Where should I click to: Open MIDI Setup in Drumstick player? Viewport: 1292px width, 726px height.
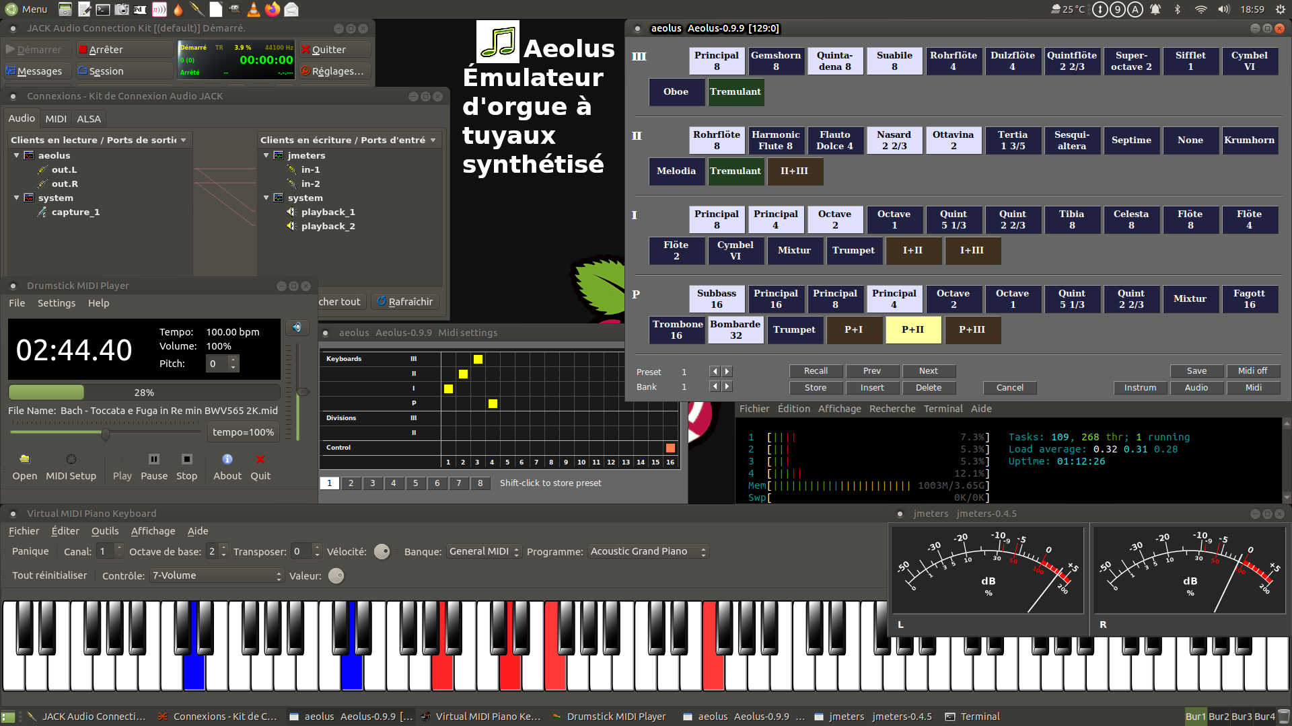[x=71, y=467]
